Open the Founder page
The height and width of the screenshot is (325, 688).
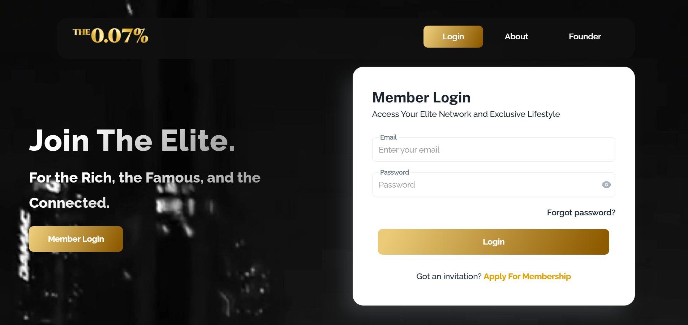(585, 36)
